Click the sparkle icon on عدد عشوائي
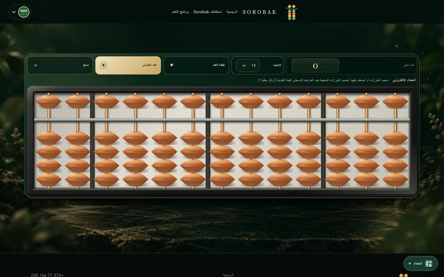 [x=104, y=65]
